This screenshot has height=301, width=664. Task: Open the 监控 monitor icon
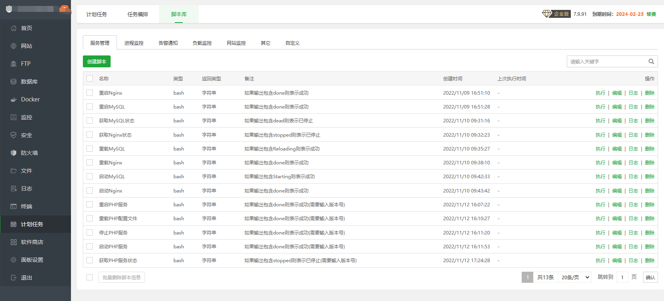(13, 117)
